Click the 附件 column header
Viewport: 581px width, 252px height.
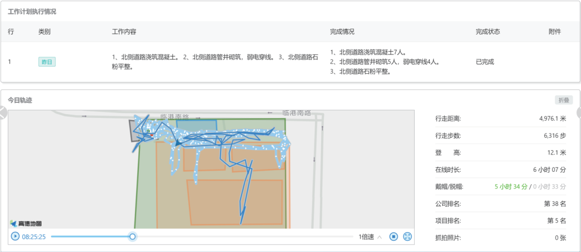click(x=555, y=32)
